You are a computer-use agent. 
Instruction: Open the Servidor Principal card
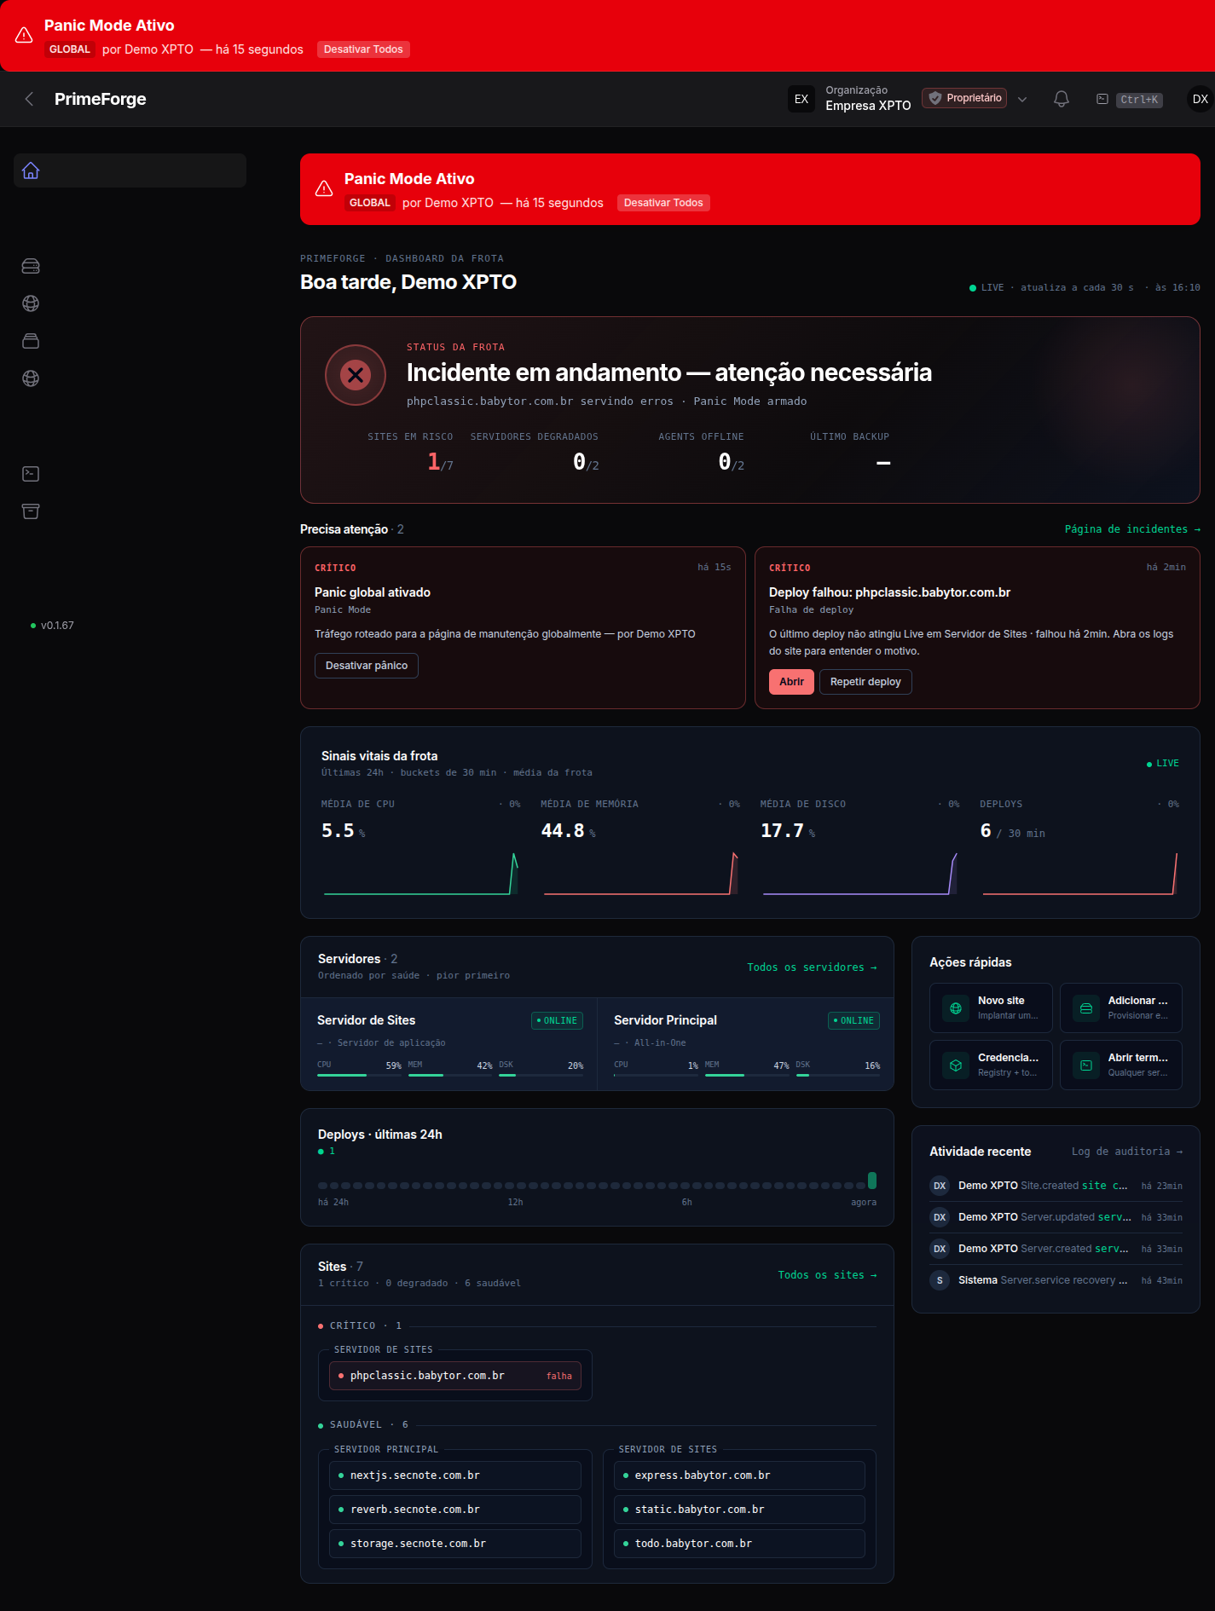(x=746, y=1044)
